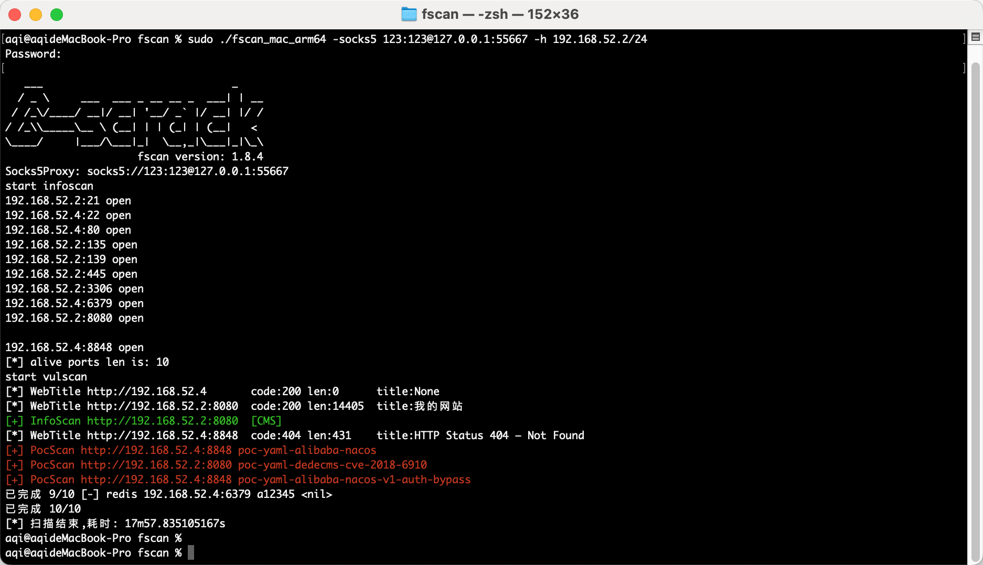Click the target range "192.168.52.2/24"

[600, 39]
